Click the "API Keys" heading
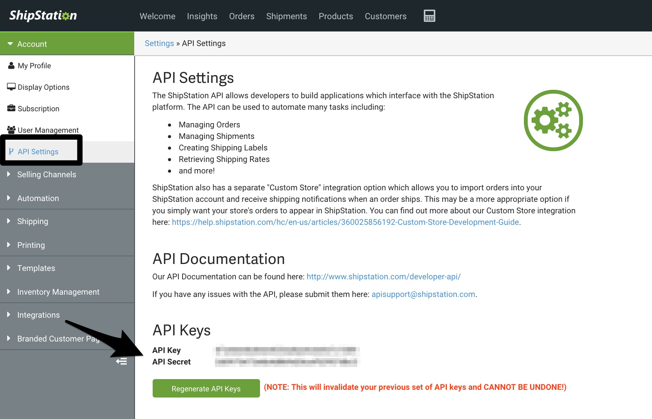Viewport: 652px width, 419px height. point(181,330)
